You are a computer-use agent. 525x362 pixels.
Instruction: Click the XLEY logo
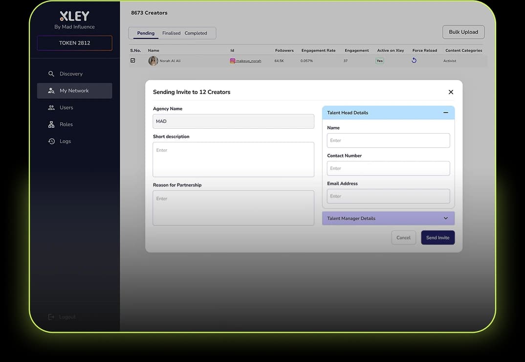(74, 16)
